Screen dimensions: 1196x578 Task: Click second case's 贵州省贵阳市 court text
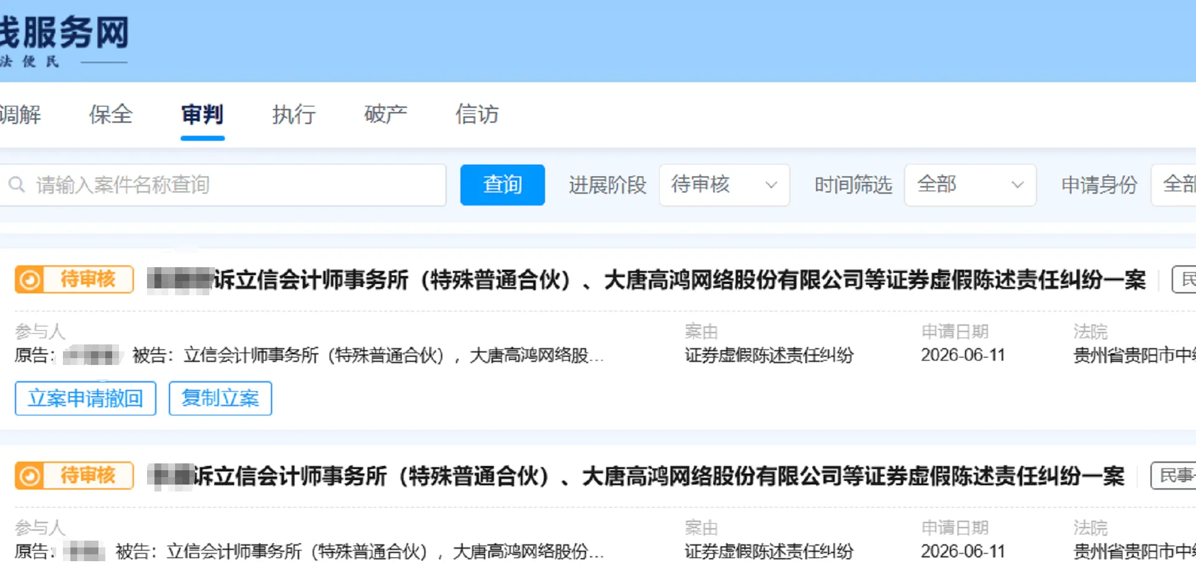[1134, 552]
